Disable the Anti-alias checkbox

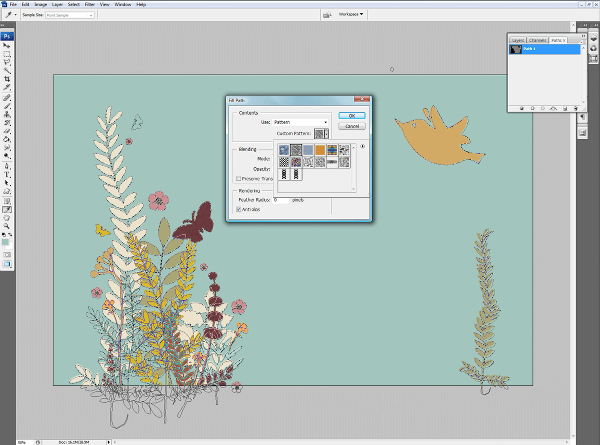coord(238,209)
